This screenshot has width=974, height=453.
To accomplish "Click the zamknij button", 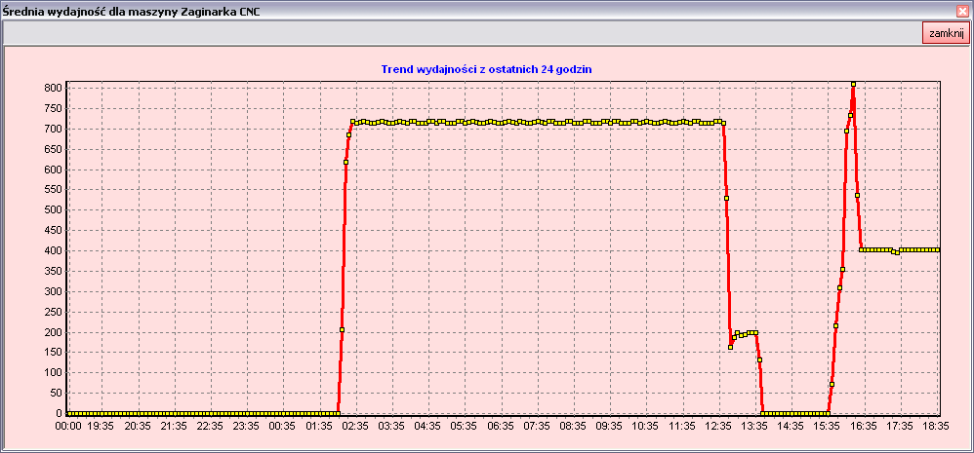I will (x=946, y=33).
